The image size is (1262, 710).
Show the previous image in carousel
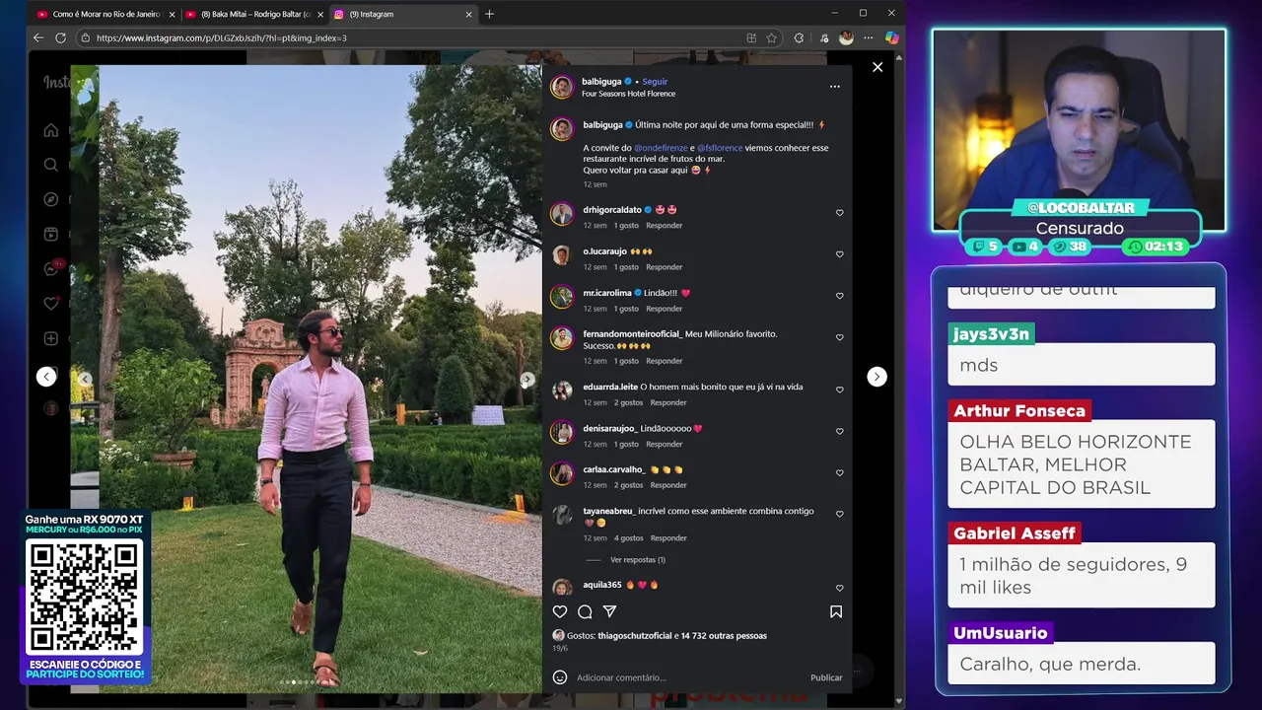tap(85, 379)
